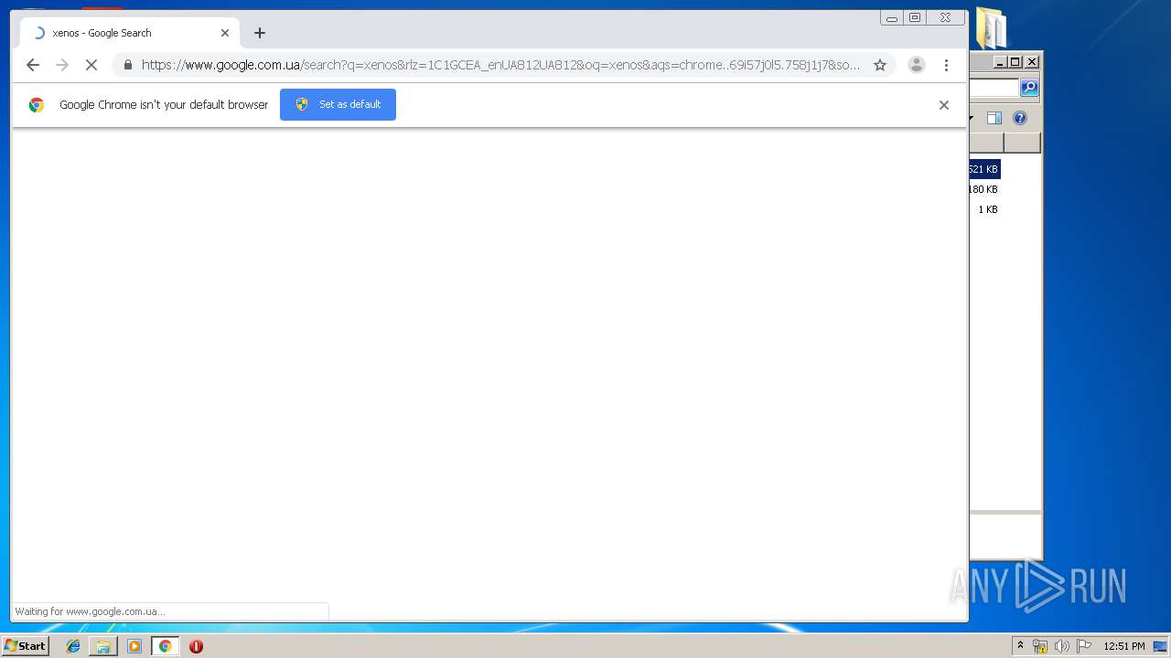Click the rightmost empty column header in Explorer
Image resolution: width=1171 pixels, height=658 pixels.
pos(1022,143)
